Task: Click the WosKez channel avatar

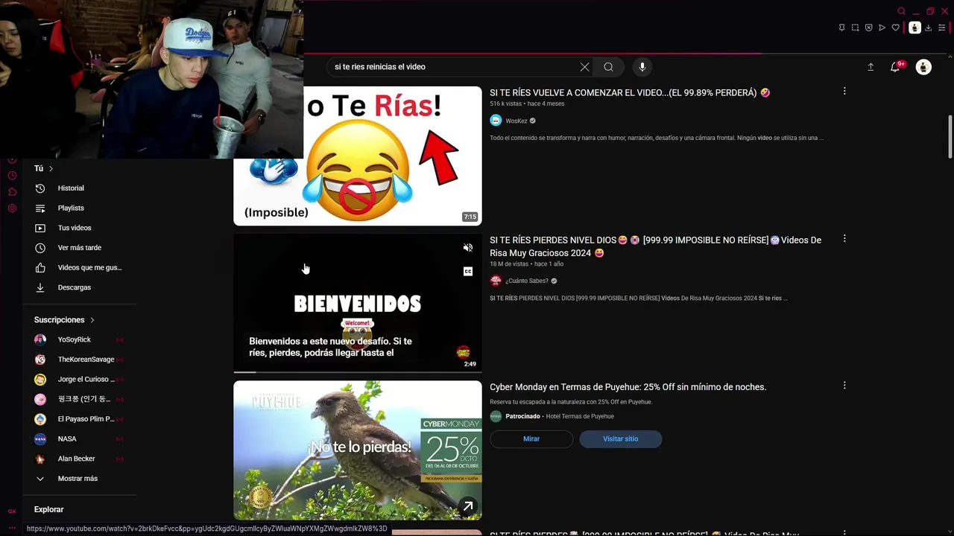Action: click(496, 121)
